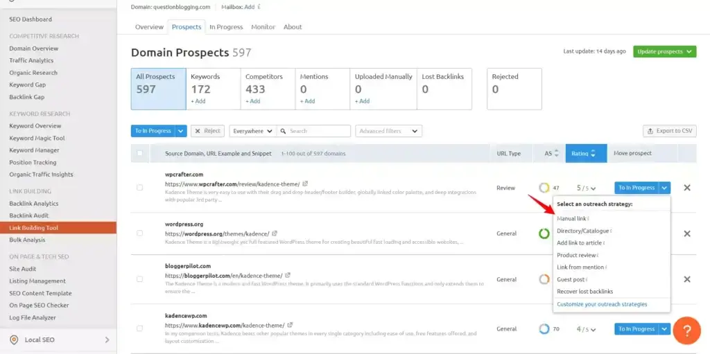Choose Guest post outreach strategy
This screenshot has height=354, width=710.
point(571,279)
